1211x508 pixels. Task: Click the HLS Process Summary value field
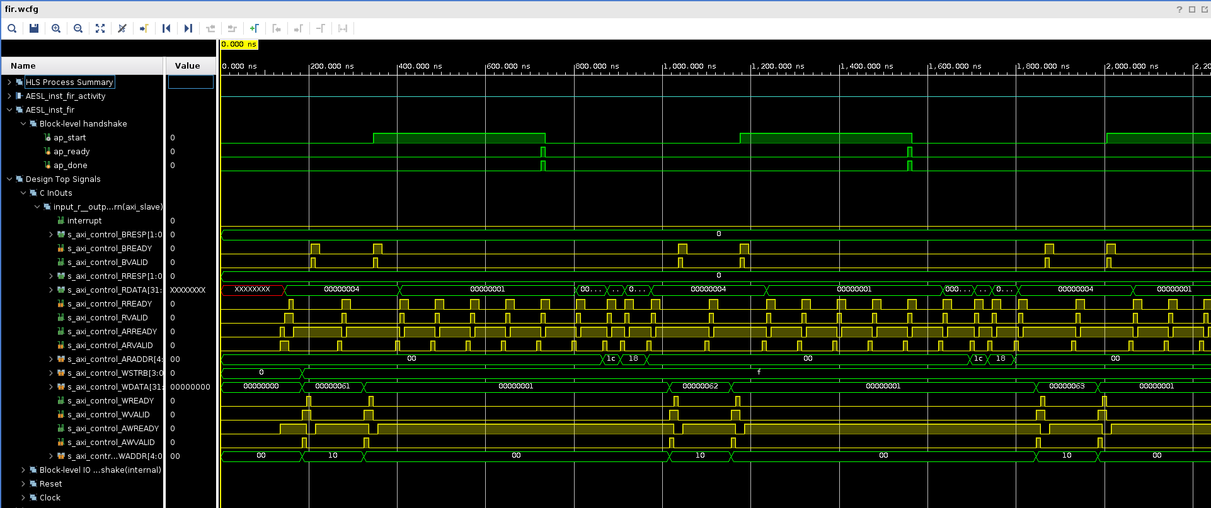pyautogui.click(x=191, y=82)
